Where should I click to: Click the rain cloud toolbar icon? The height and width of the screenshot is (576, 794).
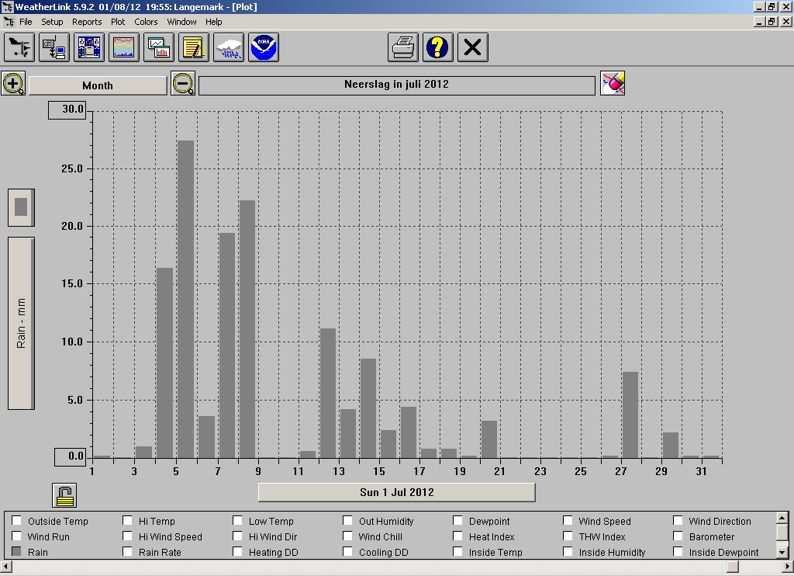pos(229,47)
